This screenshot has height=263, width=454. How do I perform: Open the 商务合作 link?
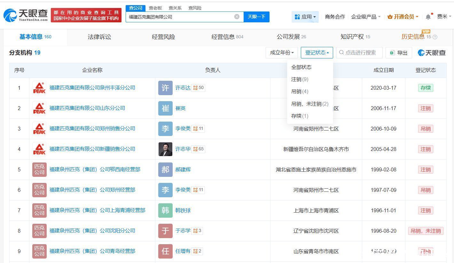tap(335, 17)
